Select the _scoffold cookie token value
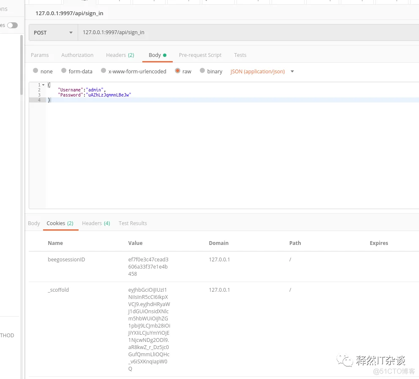Image resolution: width=419 pixels, height=379 pixels. [149, 329]
